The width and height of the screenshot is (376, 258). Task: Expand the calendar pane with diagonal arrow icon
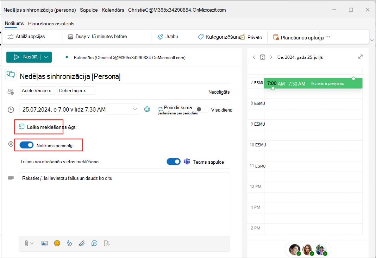pos(361,57)
